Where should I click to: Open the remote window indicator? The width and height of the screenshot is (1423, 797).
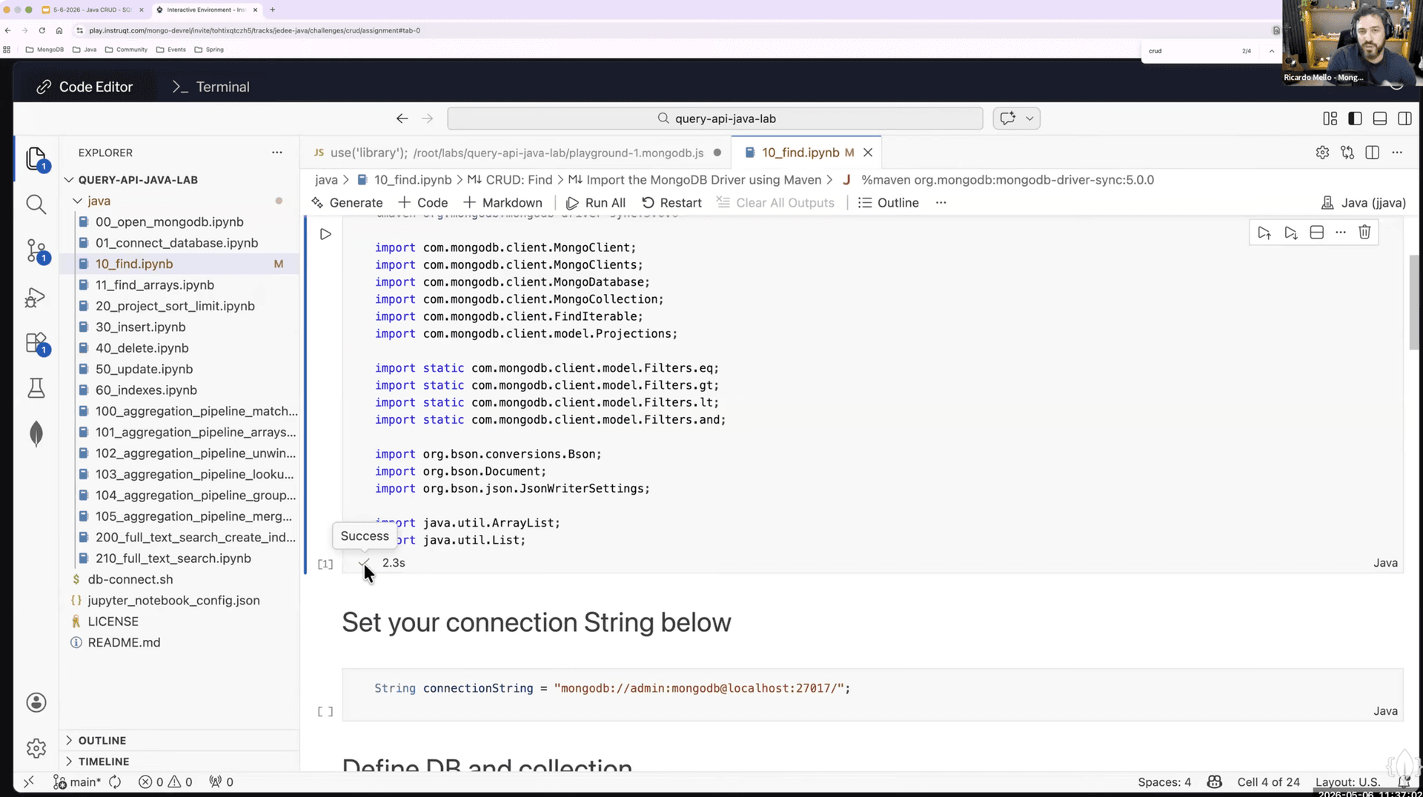click(29, 782)
